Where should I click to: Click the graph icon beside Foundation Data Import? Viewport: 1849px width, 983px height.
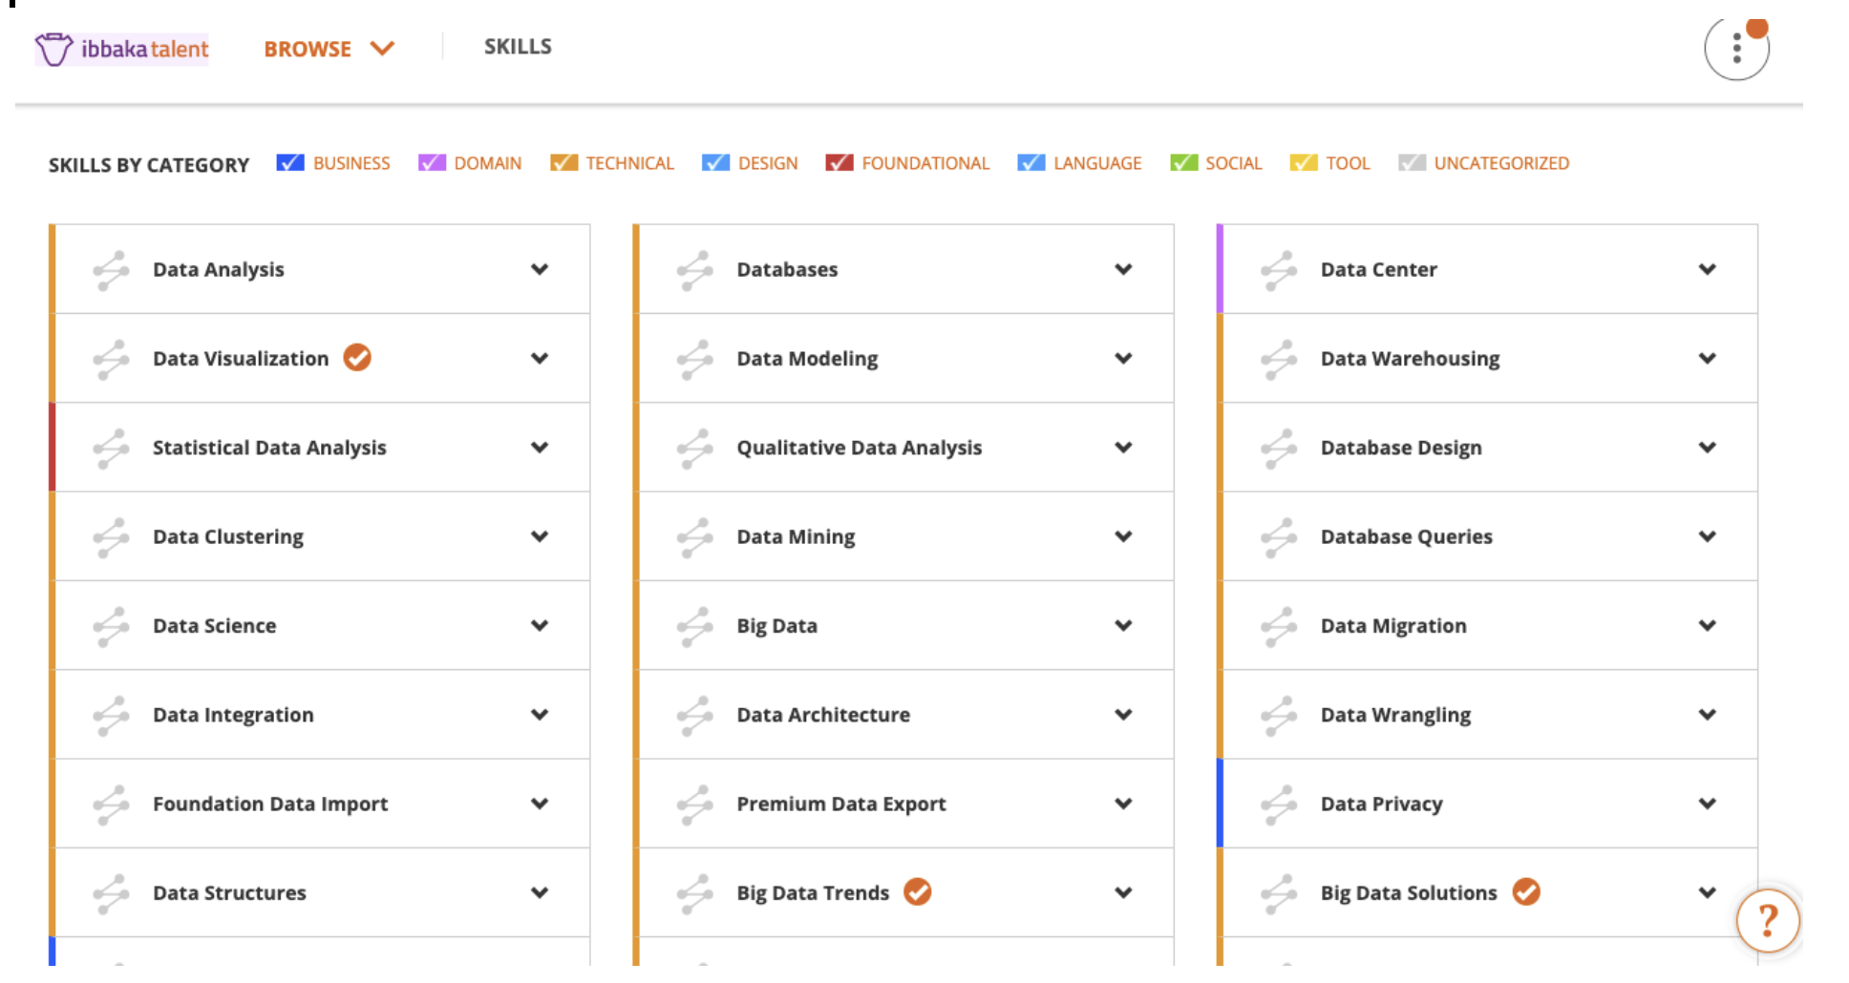point(111,805)
